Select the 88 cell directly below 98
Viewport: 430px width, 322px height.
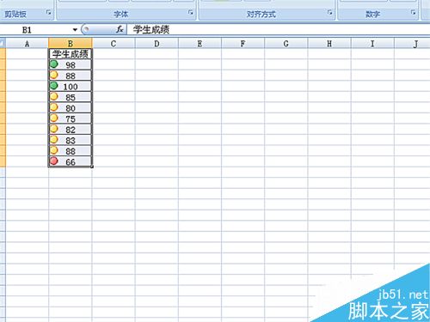(x=71, y=76)
